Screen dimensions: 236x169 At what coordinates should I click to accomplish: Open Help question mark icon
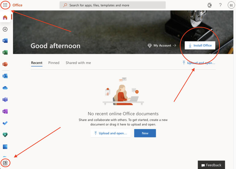[x=220, y=5]
